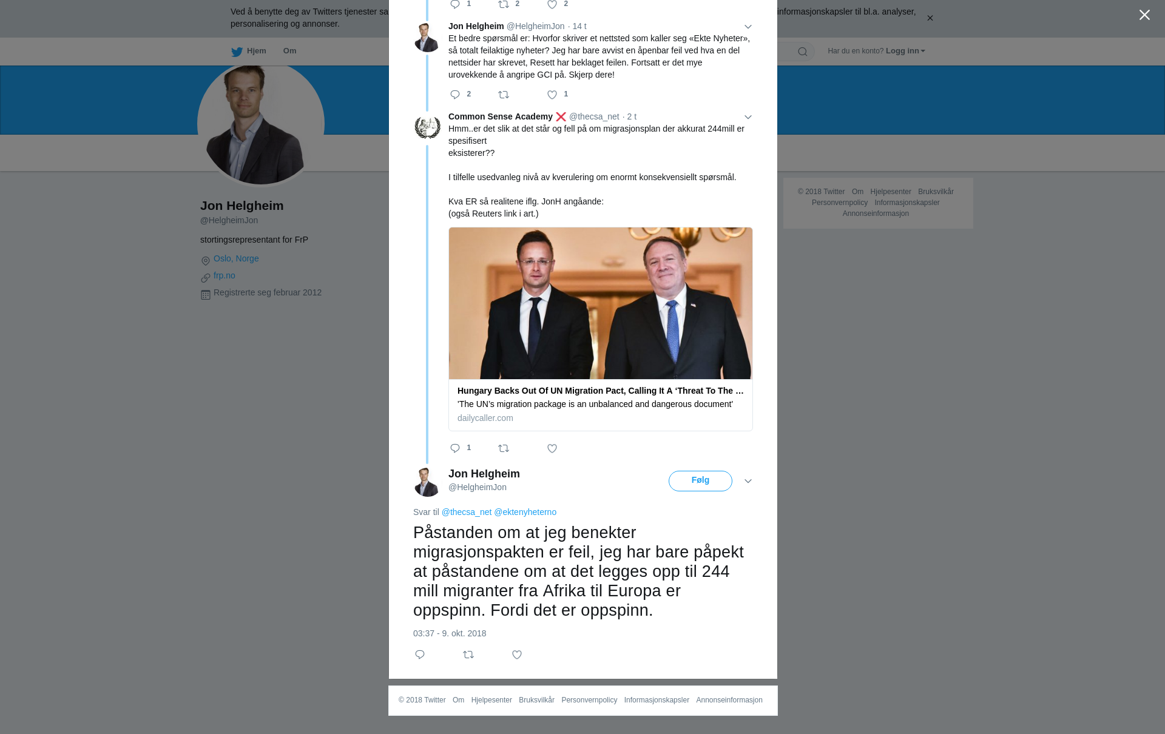Reply to the main Jon Helgheim tweet
The width and height of the screenshot is (1165, 734).
point(420,655)
